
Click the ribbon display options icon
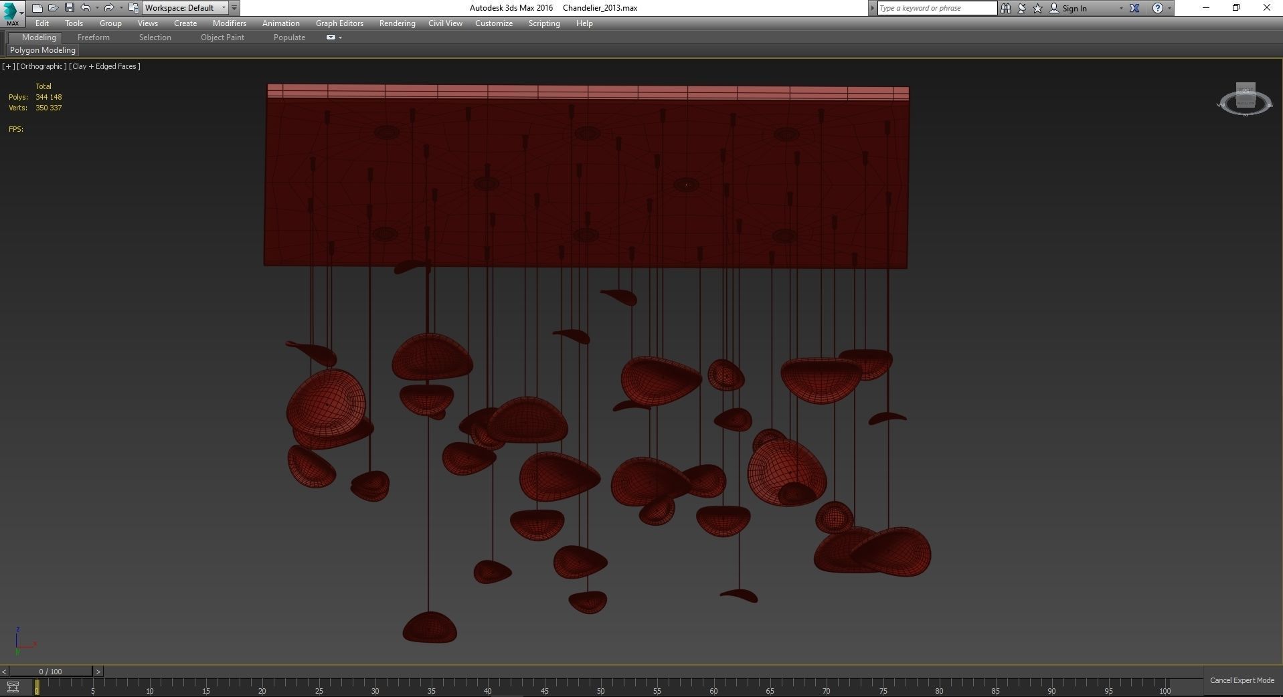(x=331, y=37)
